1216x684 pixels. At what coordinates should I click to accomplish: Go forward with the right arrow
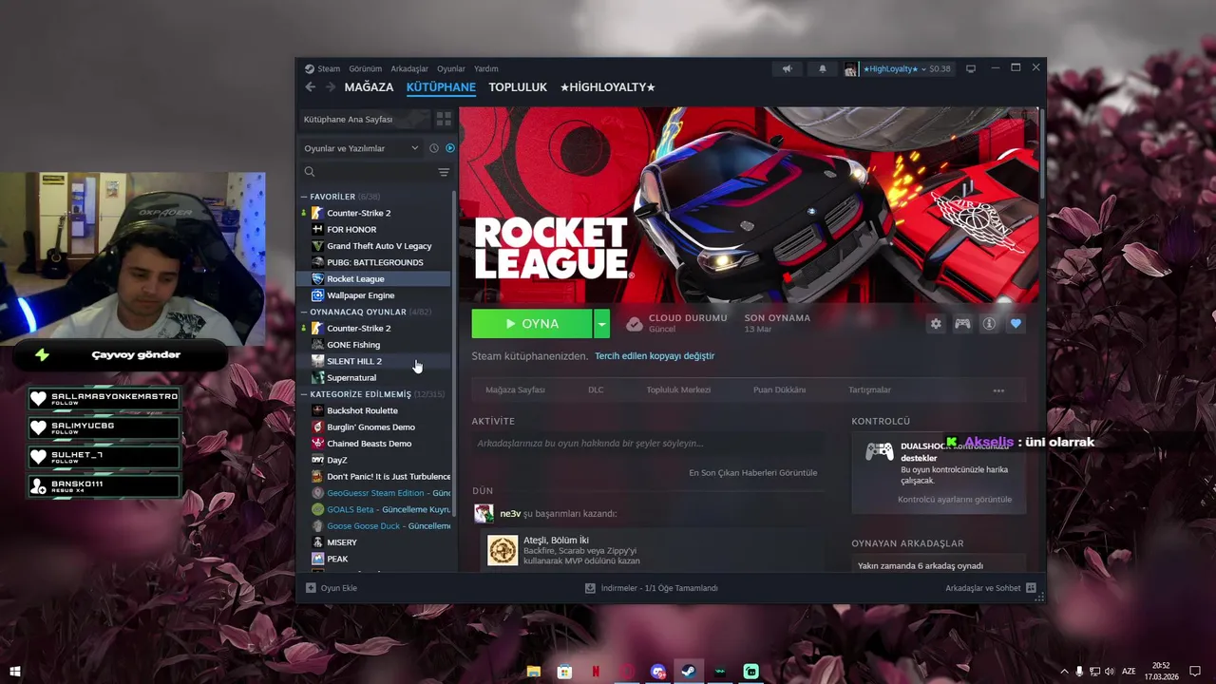tap(331, 87)
